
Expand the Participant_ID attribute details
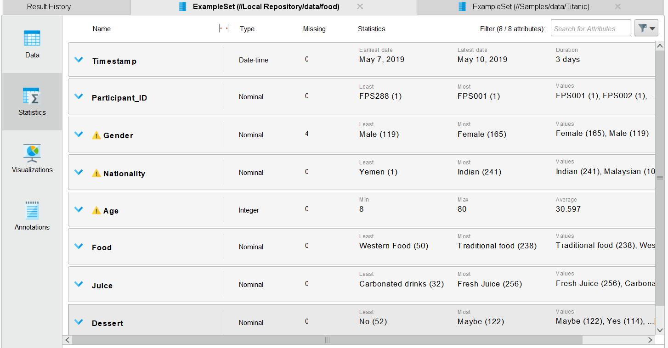(79, 96)
